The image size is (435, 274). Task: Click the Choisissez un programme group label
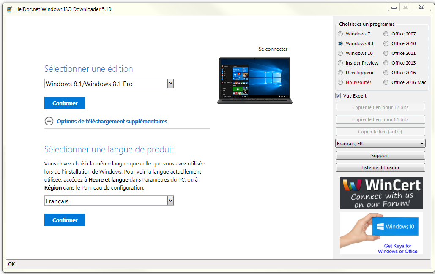(367, 24)
